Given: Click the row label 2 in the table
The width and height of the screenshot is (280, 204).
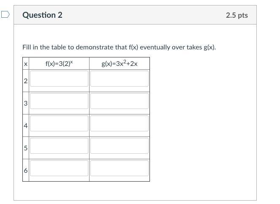Looking at the screenshot, I should click(x=26, y=81).
